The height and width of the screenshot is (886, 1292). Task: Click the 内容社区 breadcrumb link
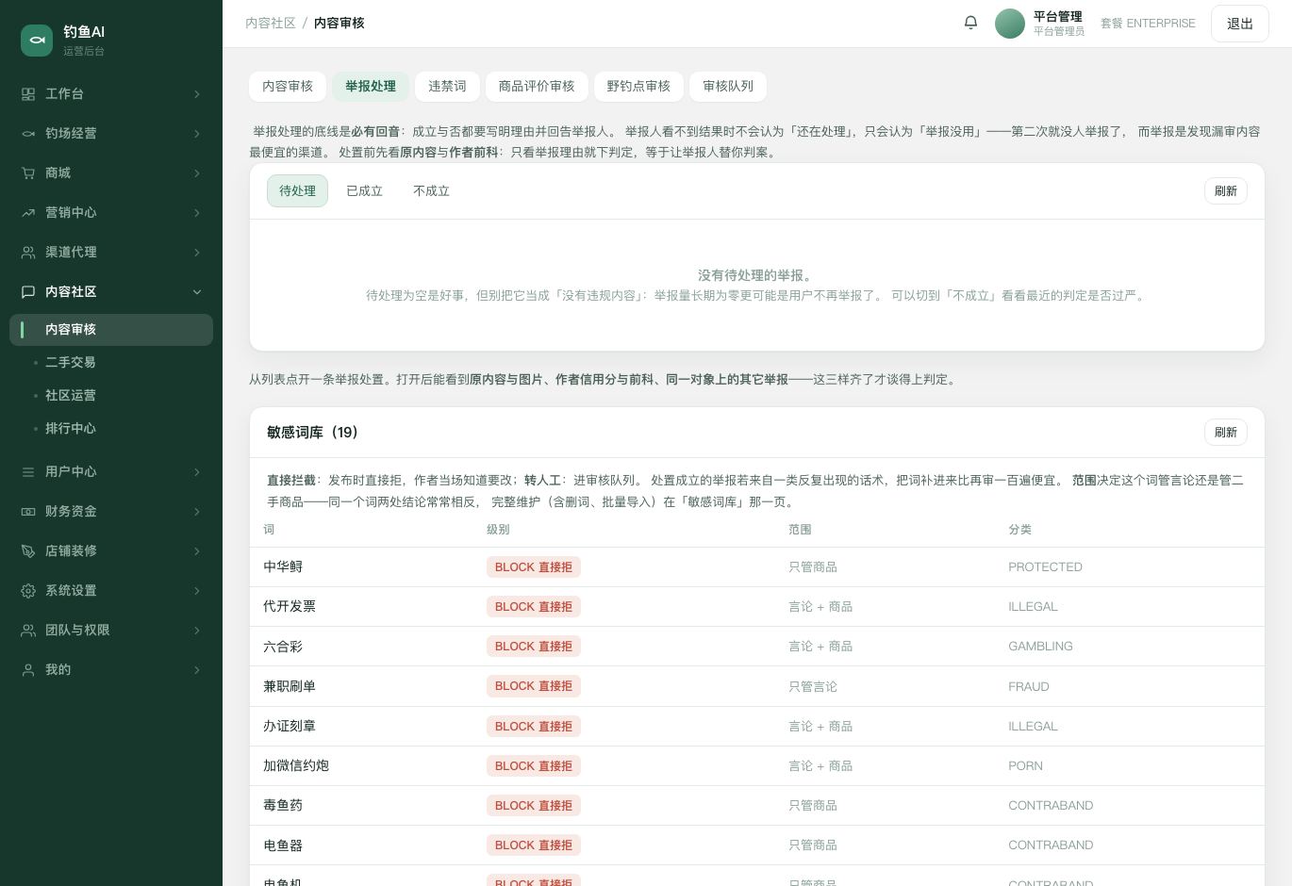271,24
